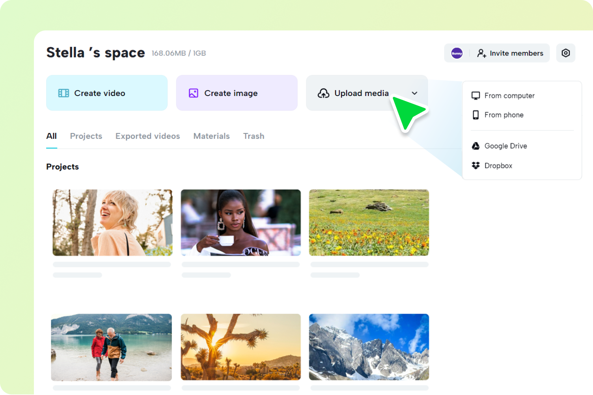Click the Create video film icon
The image size is (593, 395).
tap(63, 93)
